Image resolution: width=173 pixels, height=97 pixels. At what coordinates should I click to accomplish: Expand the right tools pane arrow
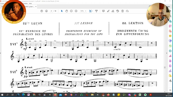click(x=167, y=53)
